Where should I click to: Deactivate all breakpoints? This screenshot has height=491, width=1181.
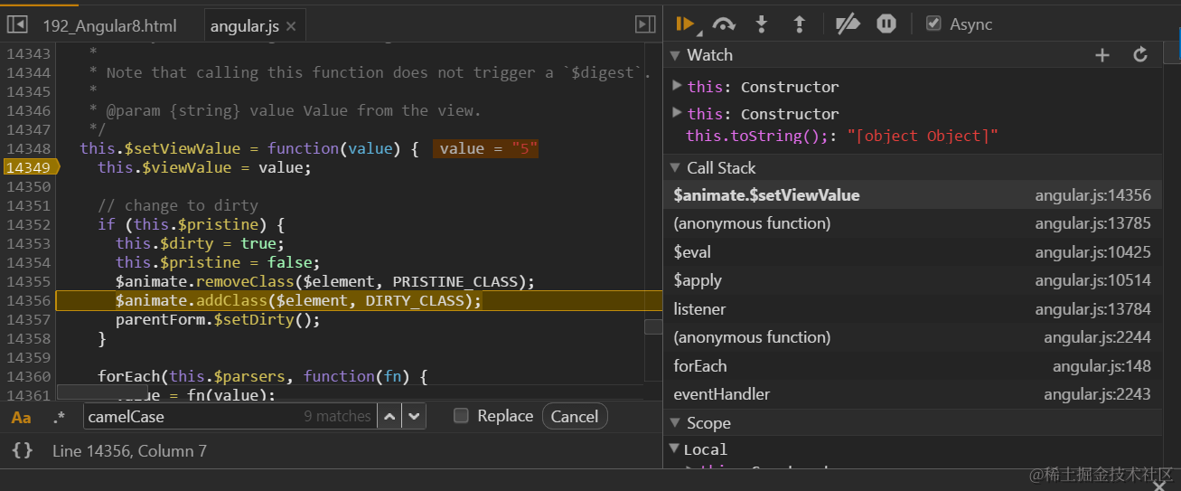tap(847, 24)
